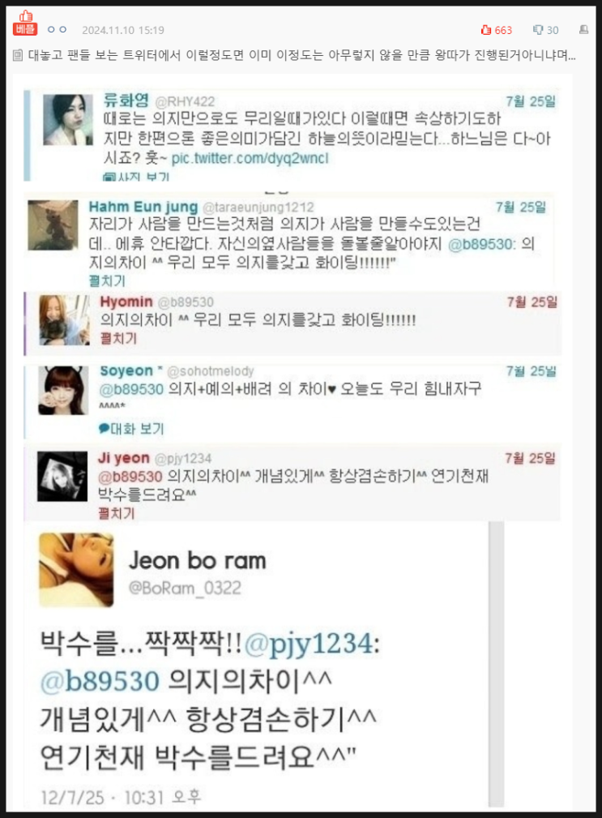The image size is (602, 818).
Task: Open the commenter's ㅇㅇ nickname
Action: coord(57,30)
